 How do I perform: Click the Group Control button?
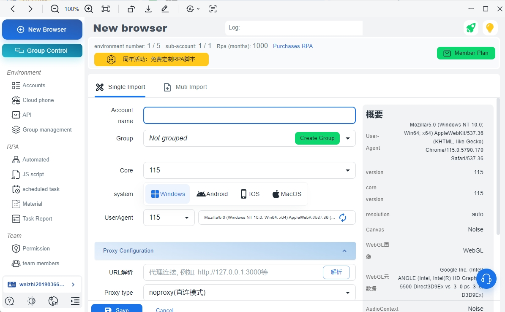click(42, 51)
